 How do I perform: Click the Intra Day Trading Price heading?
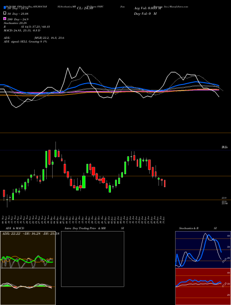coord(85,228)
